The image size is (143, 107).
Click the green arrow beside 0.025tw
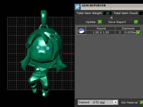pos(139,32)
